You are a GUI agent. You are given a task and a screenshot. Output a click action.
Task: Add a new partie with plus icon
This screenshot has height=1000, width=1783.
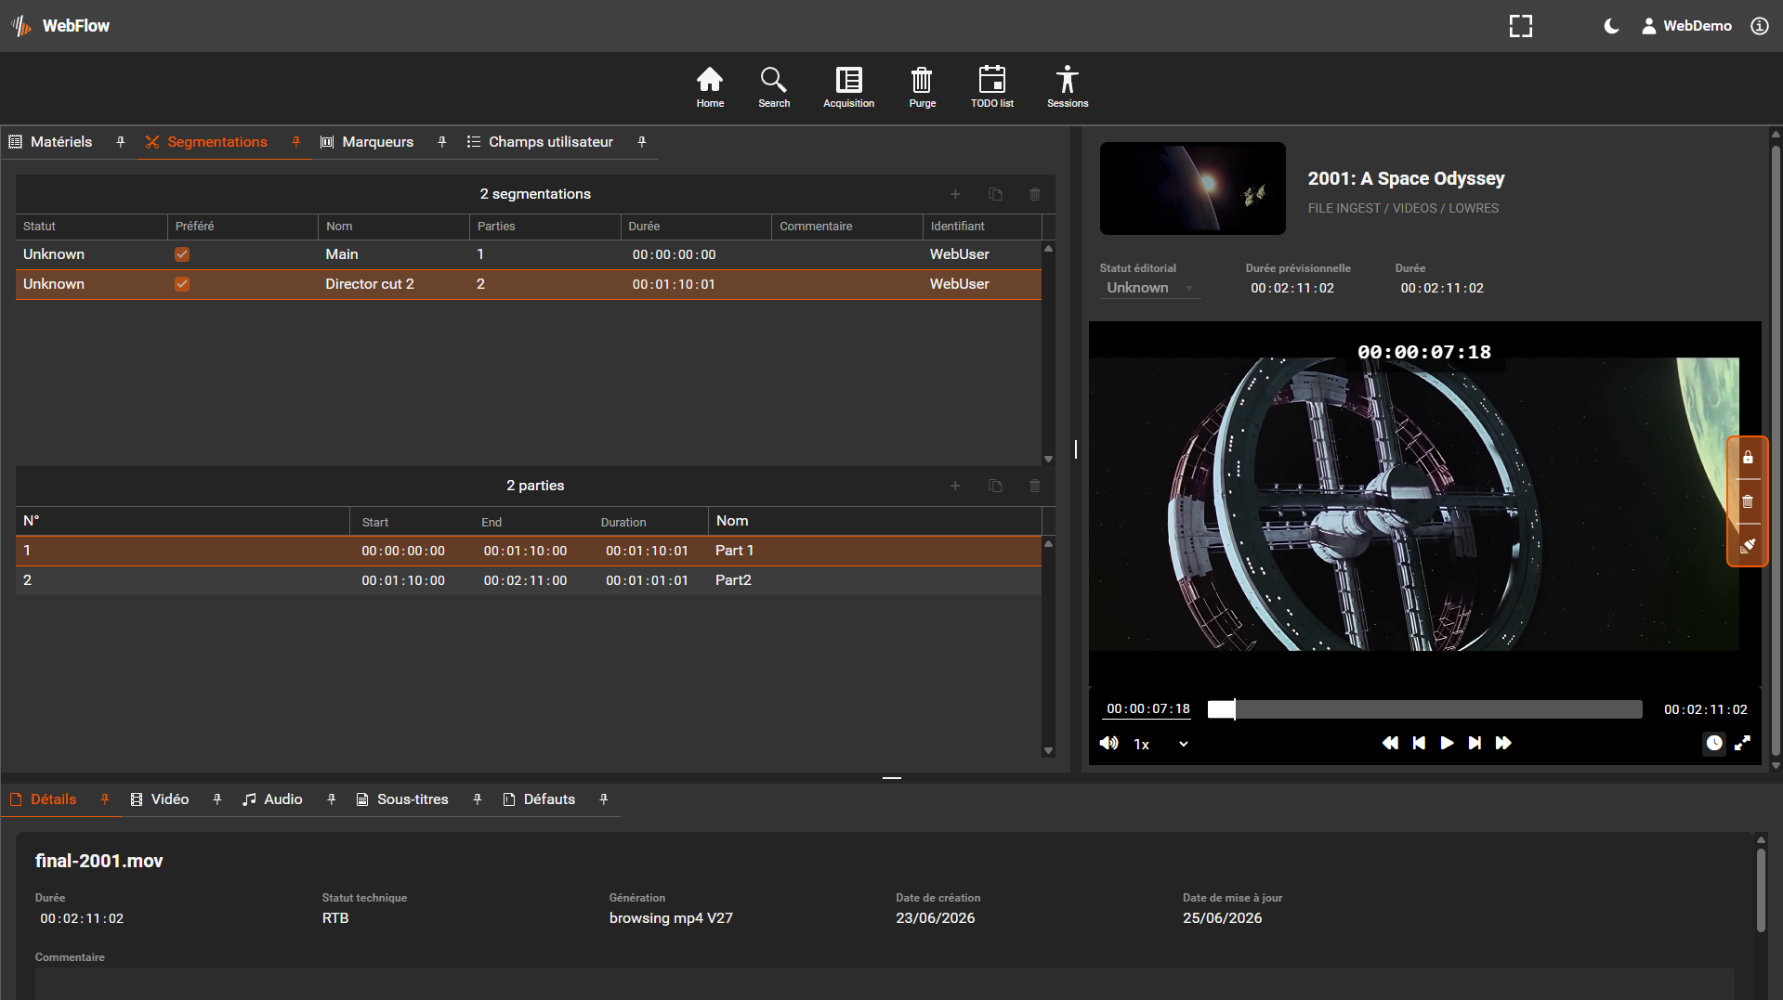click(955, 486)
